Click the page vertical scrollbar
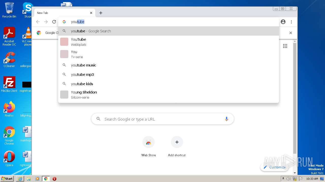This screenshot has height=182, width=325. pyautogui.click(x=295, y=99)
